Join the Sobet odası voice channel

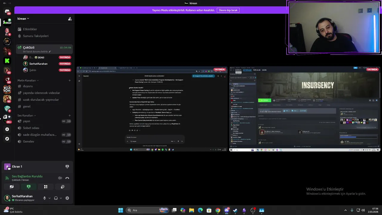(x=44, y=128)
